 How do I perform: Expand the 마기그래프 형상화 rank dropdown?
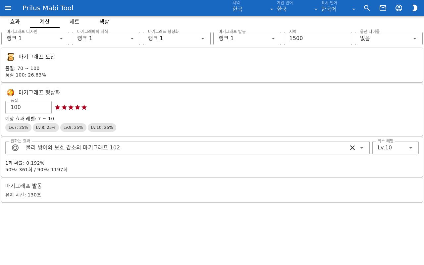177,38
